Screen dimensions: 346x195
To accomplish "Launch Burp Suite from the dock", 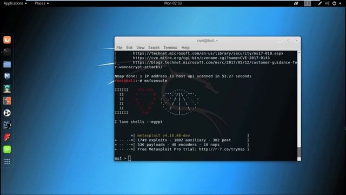I will 7,101.
